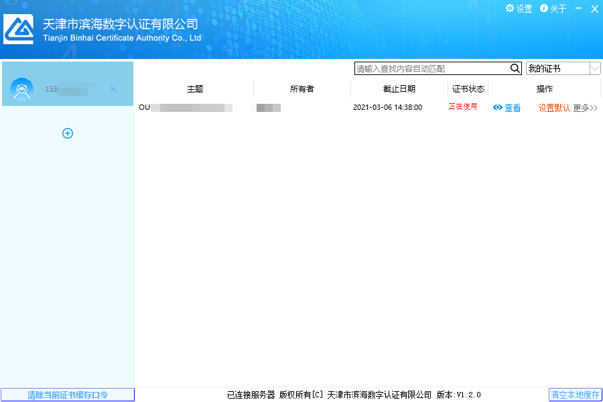Screen dimensions: 603x402
Task: Click the eye icon to view certificate
Action: coord(498,108)
